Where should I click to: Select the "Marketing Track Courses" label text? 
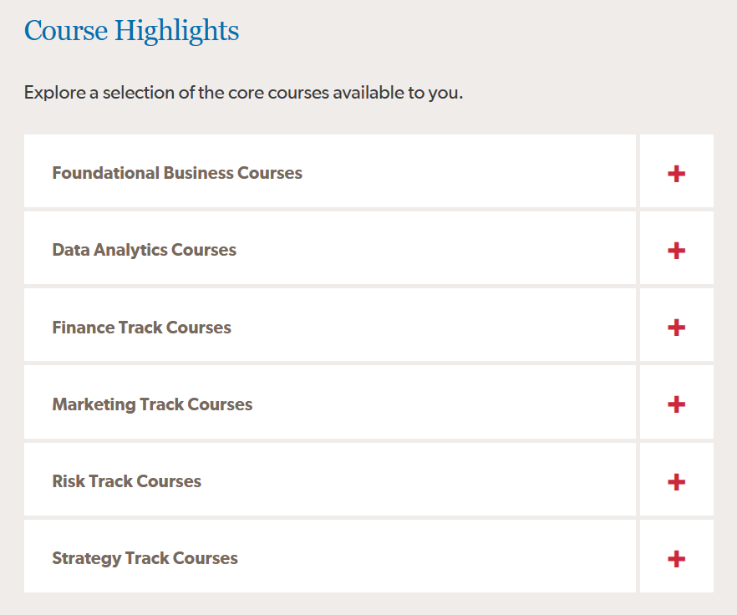[152, 404]
